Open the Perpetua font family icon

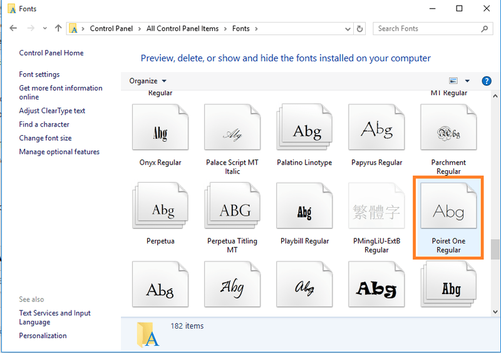pos(160,206)
